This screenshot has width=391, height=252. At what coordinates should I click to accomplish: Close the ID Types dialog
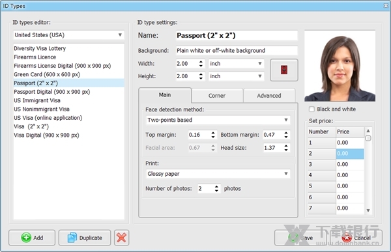tap(386, 6)
